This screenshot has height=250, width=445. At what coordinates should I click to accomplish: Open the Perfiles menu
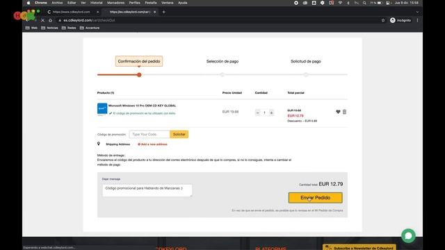[x=134, y=3]
